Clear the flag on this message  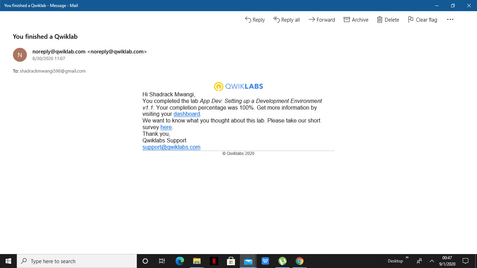click(423, 20)
